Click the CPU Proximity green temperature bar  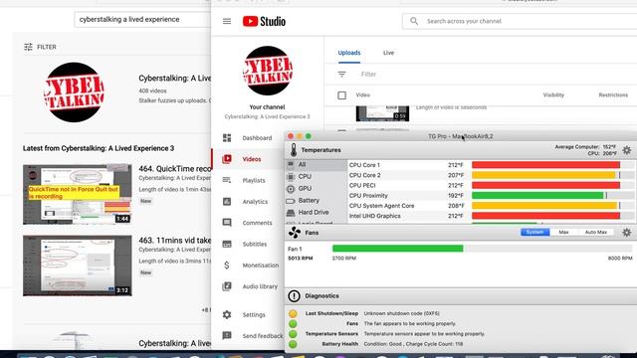(537, 196)
